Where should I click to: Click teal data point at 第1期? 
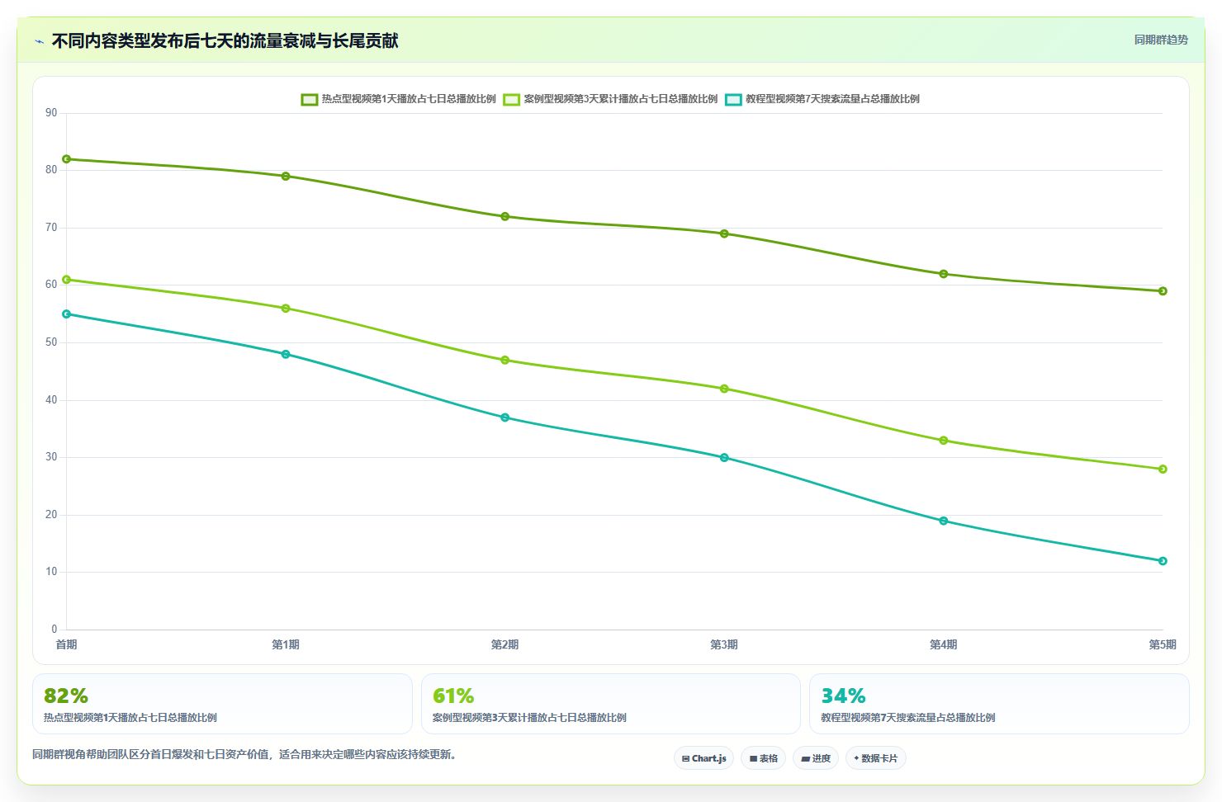286,354
